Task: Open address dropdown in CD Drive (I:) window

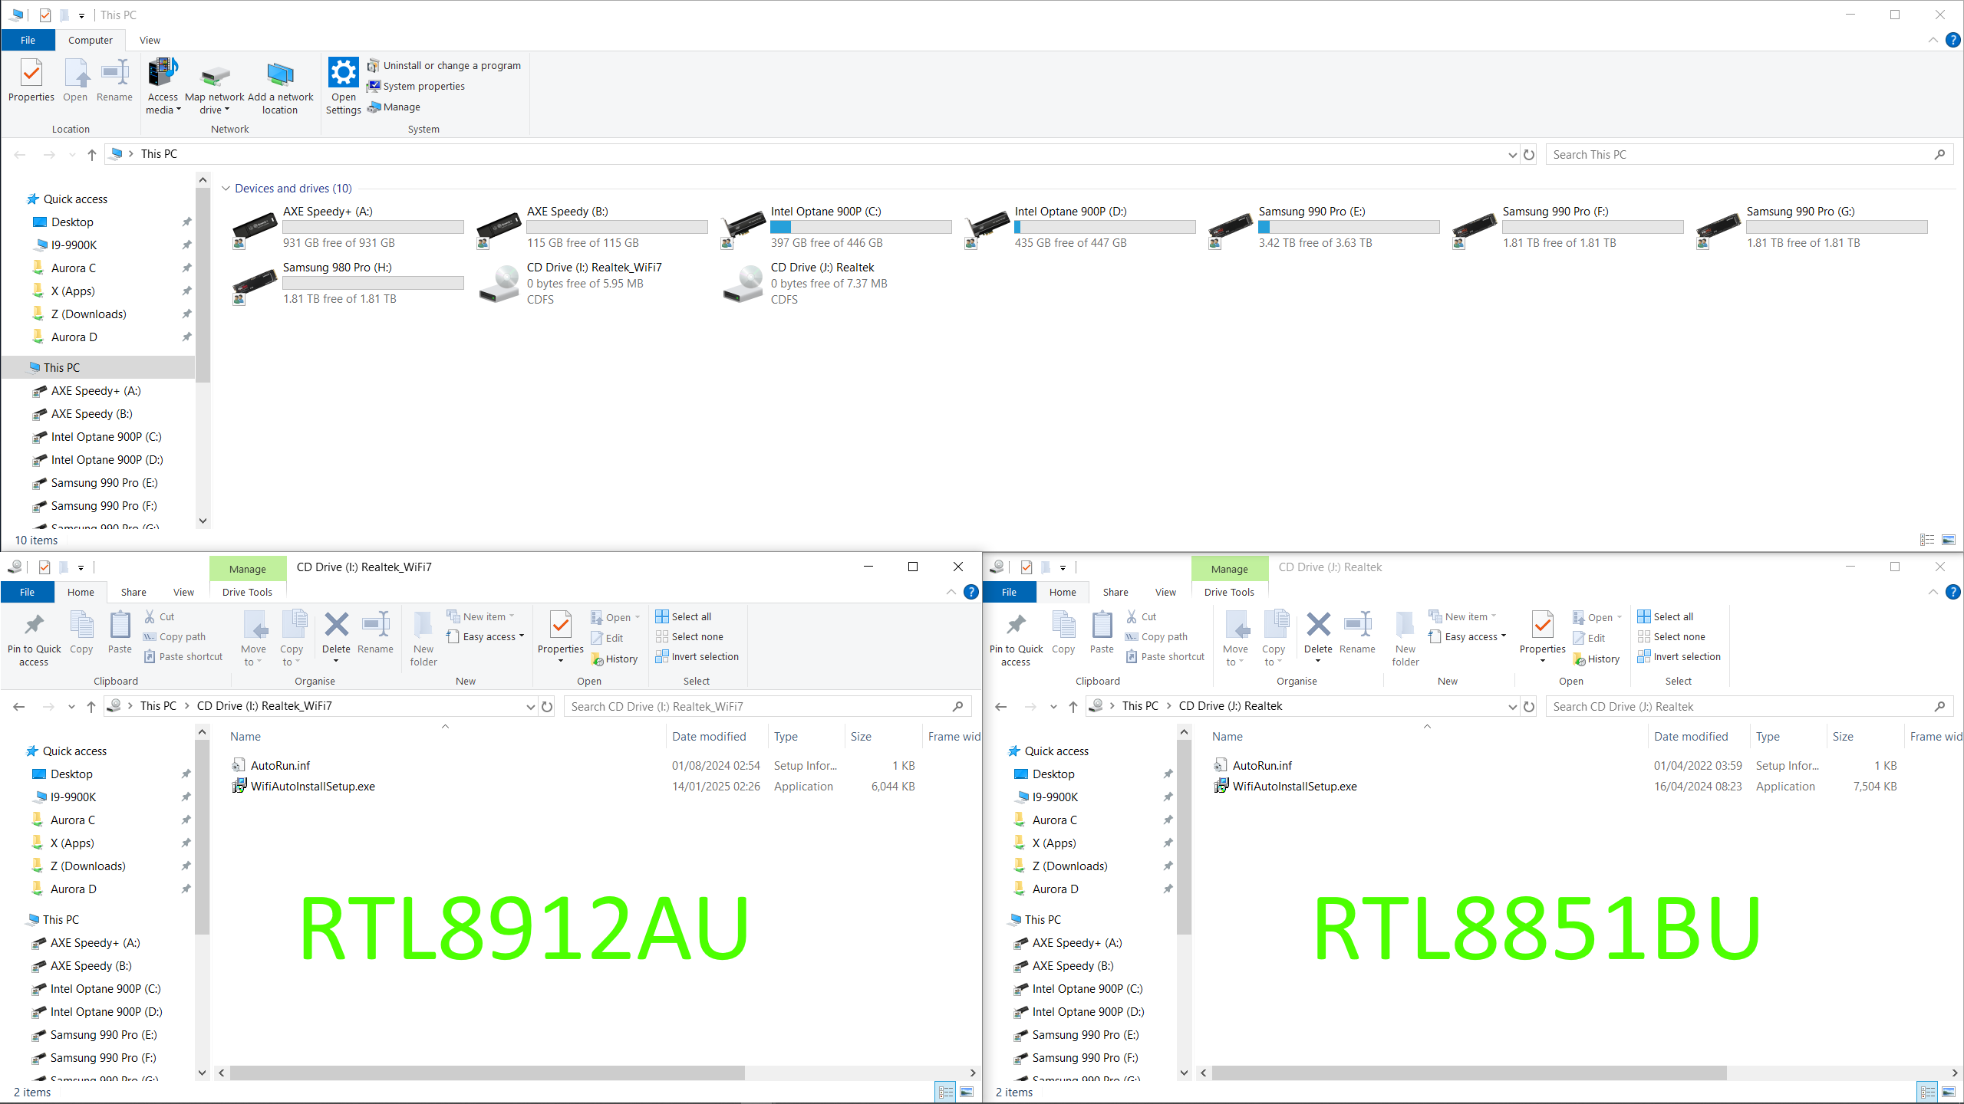Action: [530, 706]
